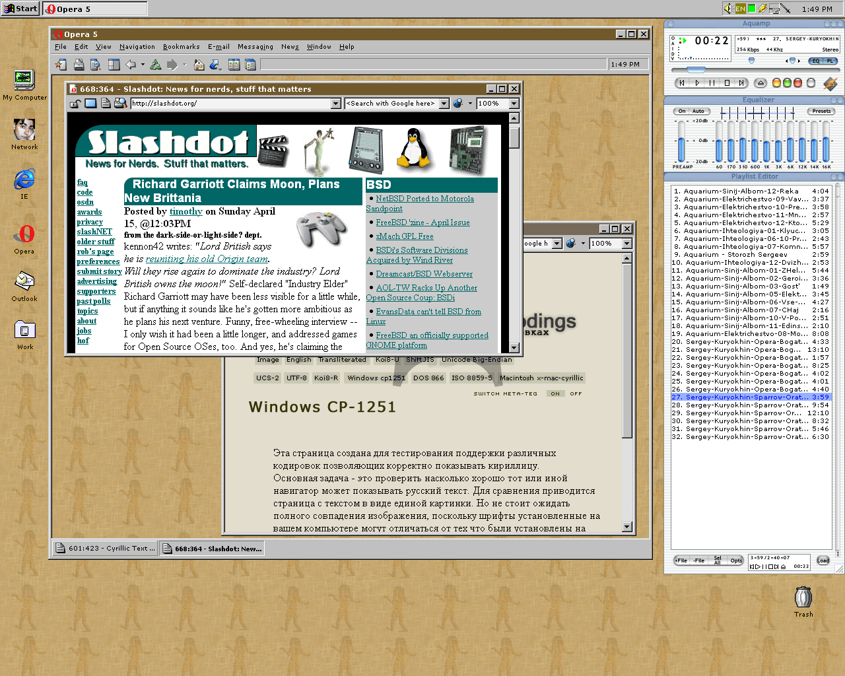845x676 pixels.
Task: Stop playback in Aquamp
Action: coord(727,83)
